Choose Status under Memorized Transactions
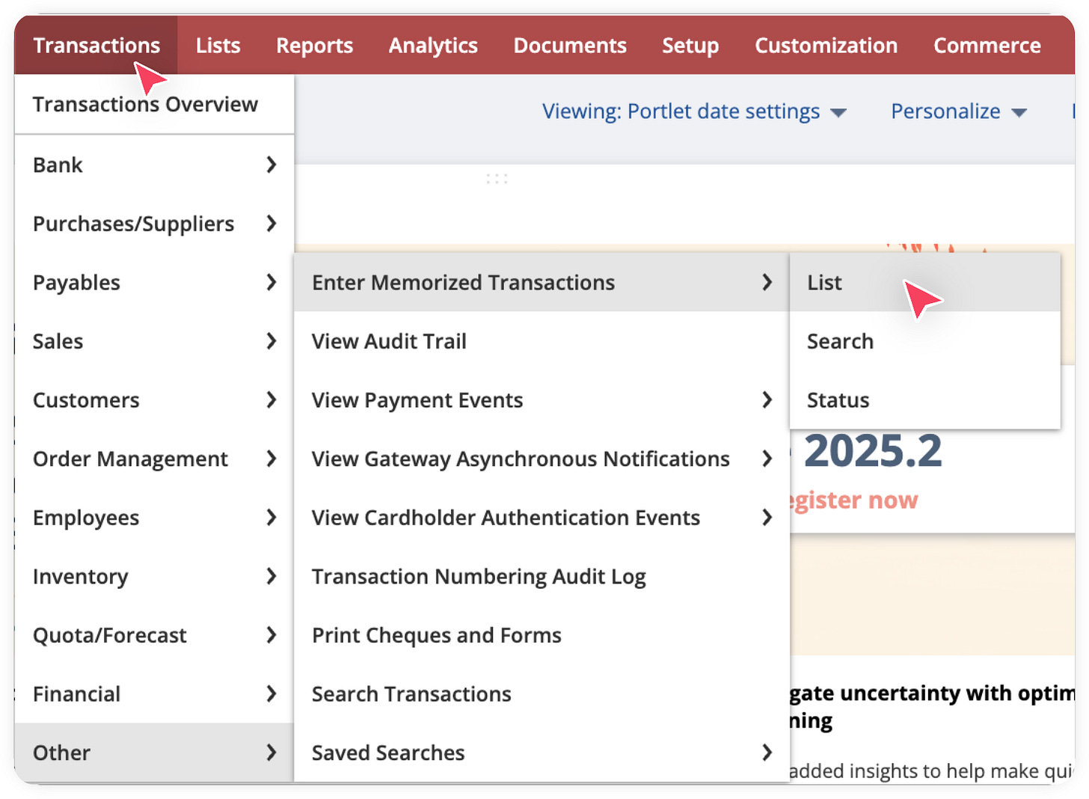The width and height of the screenshot is (1089, 799). pyautogui.click(x=925, y=400)
